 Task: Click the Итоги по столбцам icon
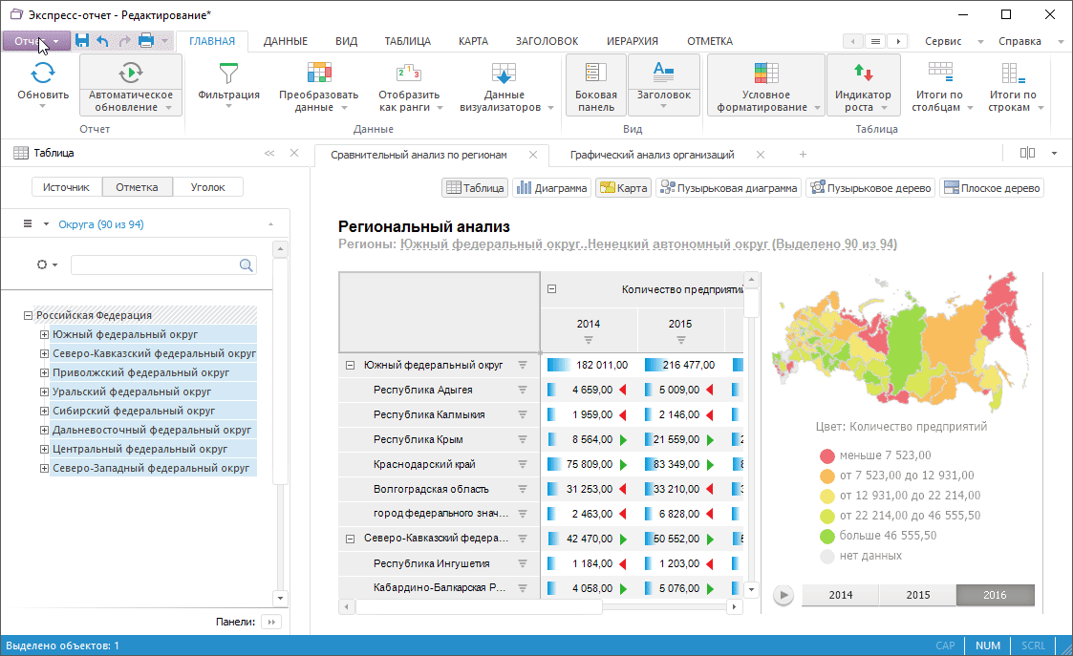tap(940, 73)
